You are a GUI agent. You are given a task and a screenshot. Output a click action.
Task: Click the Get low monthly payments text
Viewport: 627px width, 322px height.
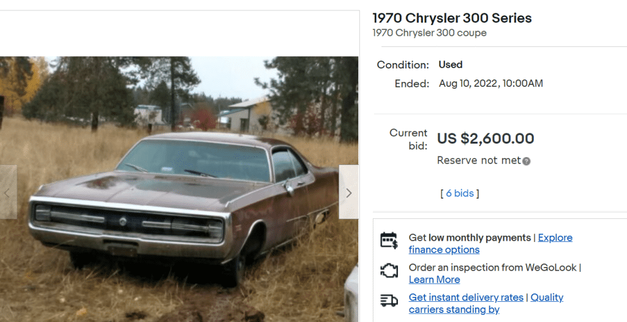tap(469, 238)
